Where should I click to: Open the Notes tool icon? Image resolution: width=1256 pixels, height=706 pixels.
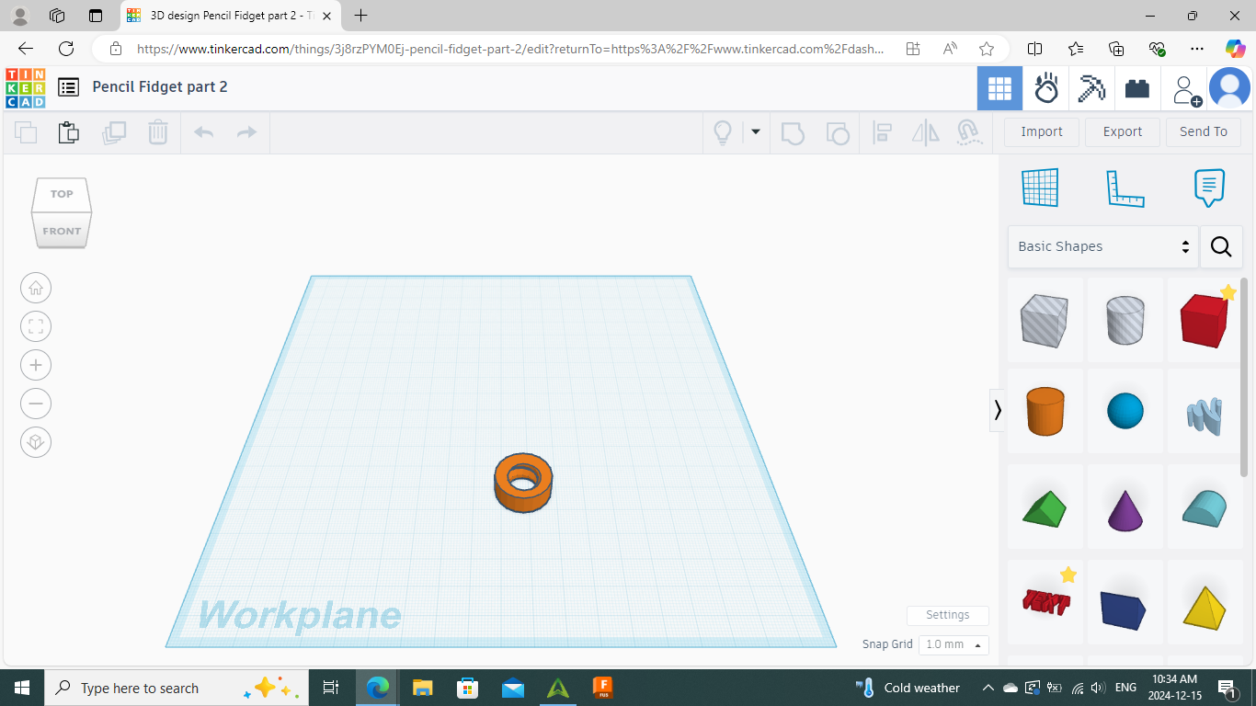(x=1209, y=188)
